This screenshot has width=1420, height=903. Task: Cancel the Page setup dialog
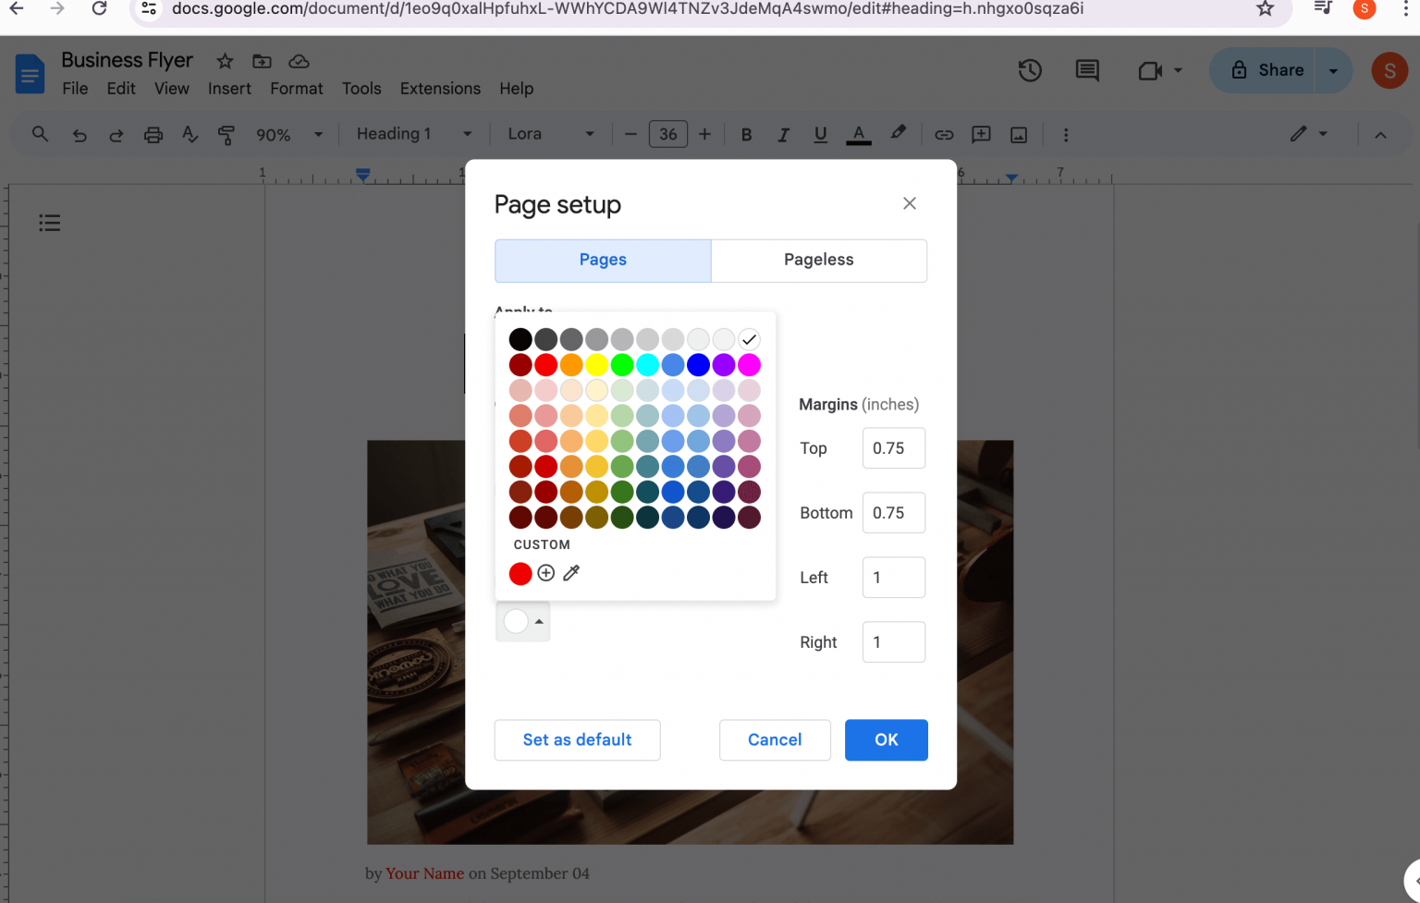[775, 739]
